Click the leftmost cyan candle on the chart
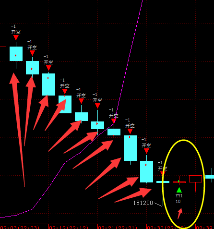 coord(16,54)
